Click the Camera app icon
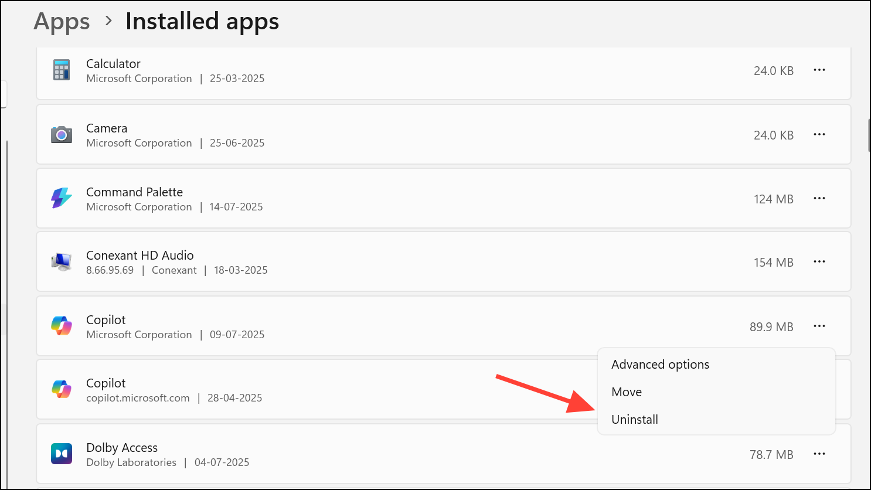 62,135
